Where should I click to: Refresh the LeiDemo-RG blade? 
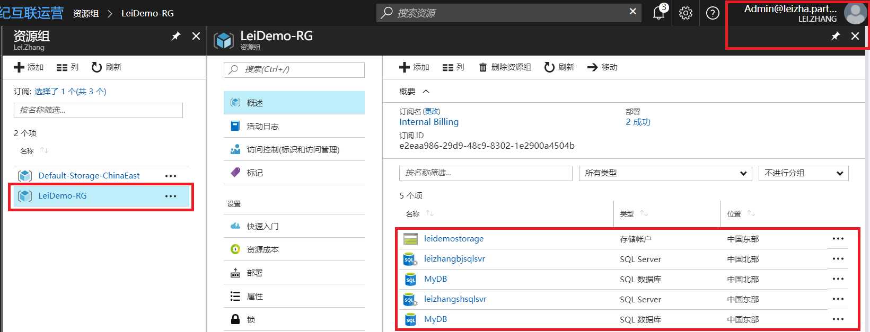click(559, 67)
